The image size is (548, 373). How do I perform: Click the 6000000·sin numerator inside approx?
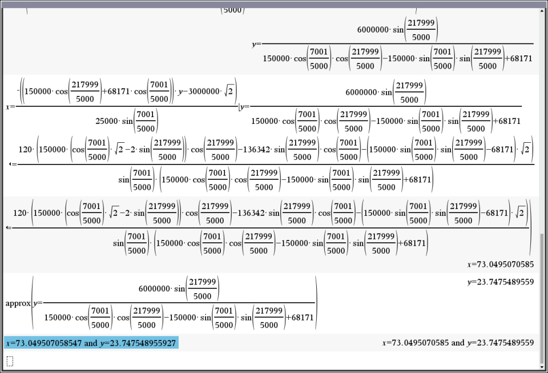pyautogui.click(x=179, y=289)
